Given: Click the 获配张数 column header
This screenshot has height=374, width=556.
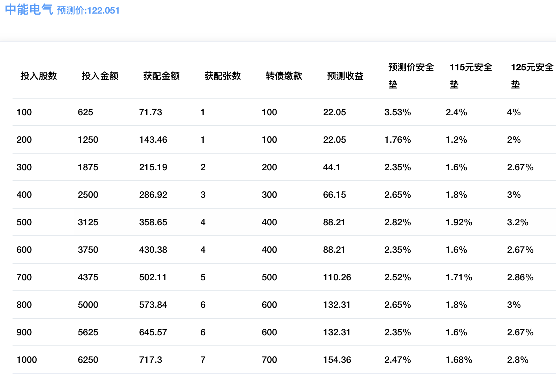Looking at the screenshot, I should (223, 76).
